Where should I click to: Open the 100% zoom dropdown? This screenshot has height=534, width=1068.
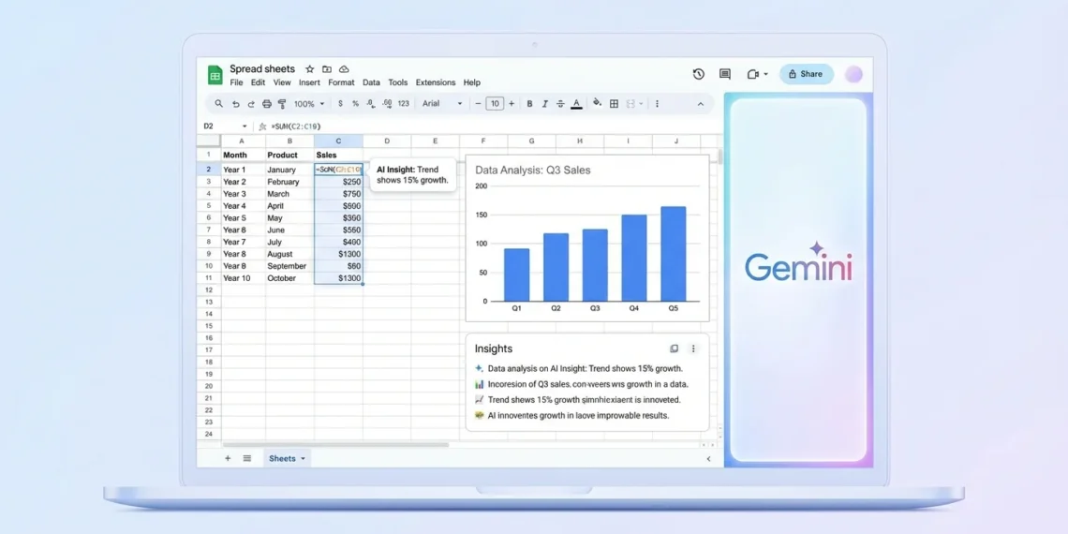pos(309,104)
